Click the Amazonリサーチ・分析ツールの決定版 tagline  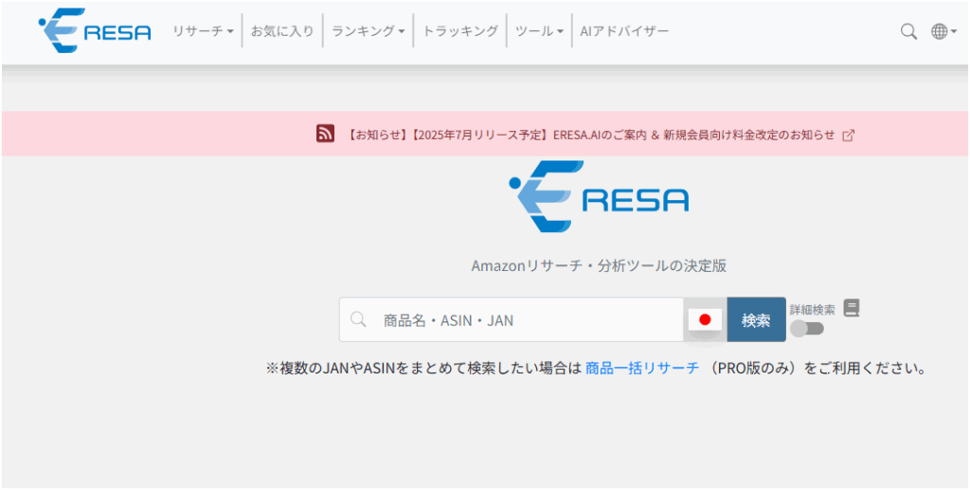599,266
